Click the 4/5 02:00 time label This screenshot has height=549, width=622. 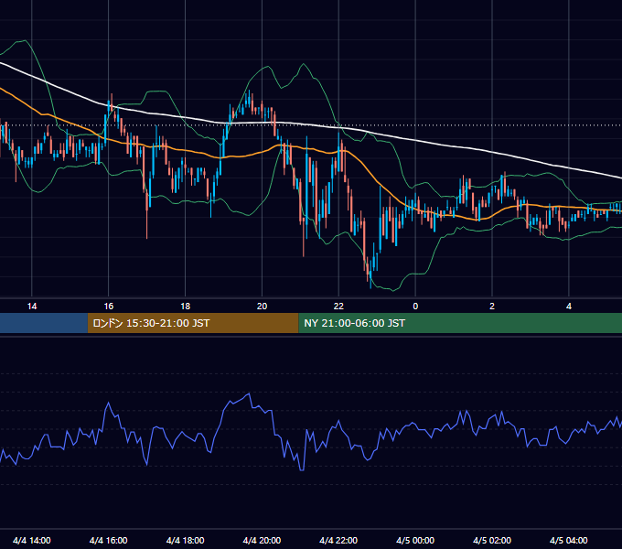492,540
